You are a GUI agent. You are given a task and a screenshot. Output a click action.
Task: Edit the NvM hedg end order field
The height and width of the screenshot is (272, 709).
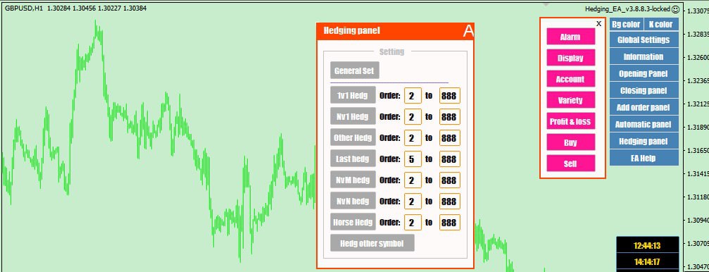tap(449, 180)
